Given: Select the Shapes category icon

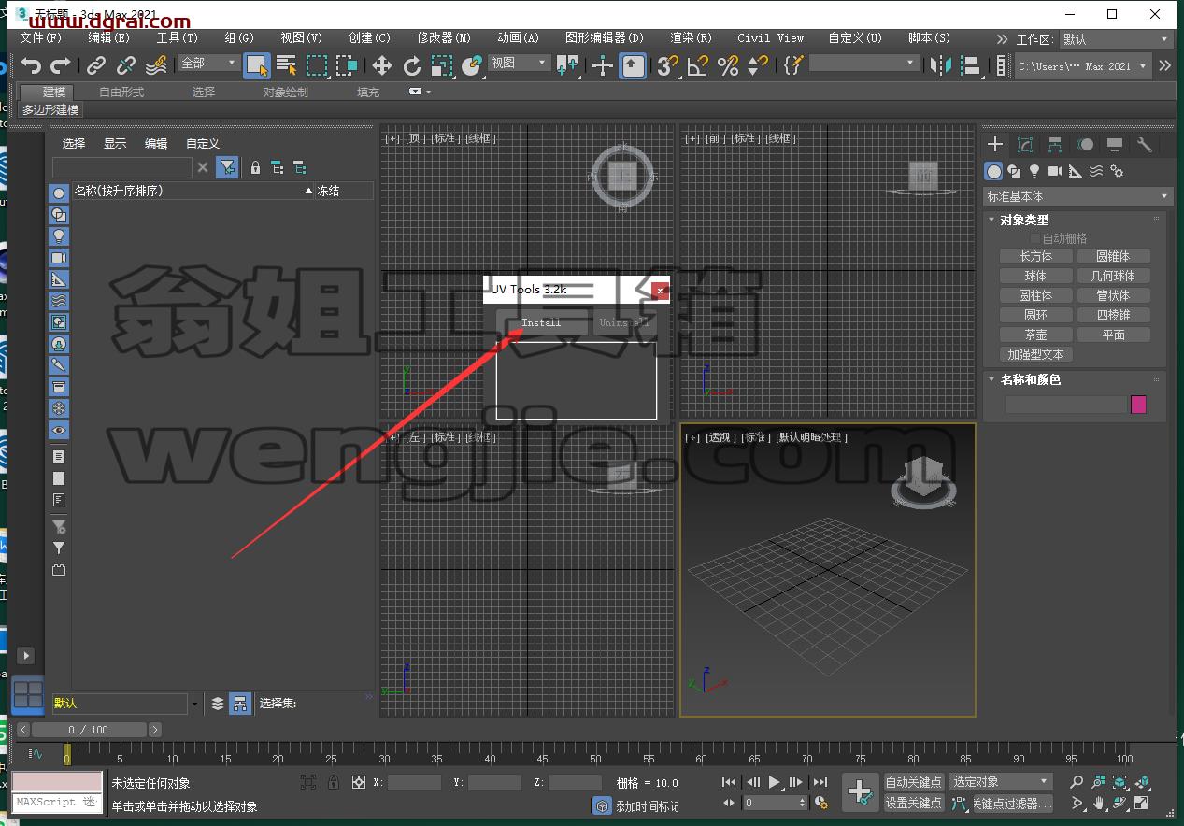Looking at the screenshot, I should [x=1014, y=171].
